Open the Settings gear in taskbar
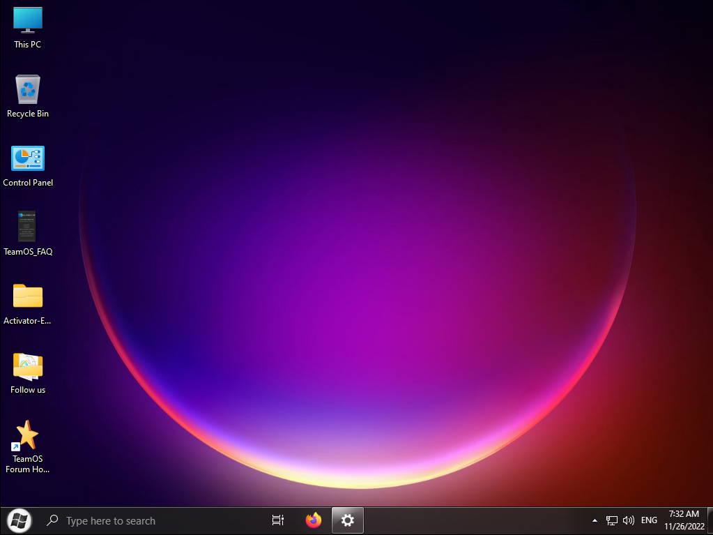 click(347, 520)
